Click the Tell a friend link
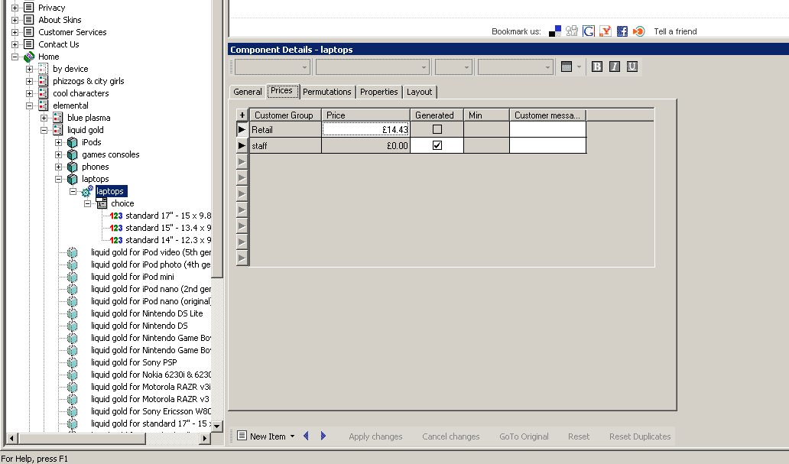 [675, 31]
